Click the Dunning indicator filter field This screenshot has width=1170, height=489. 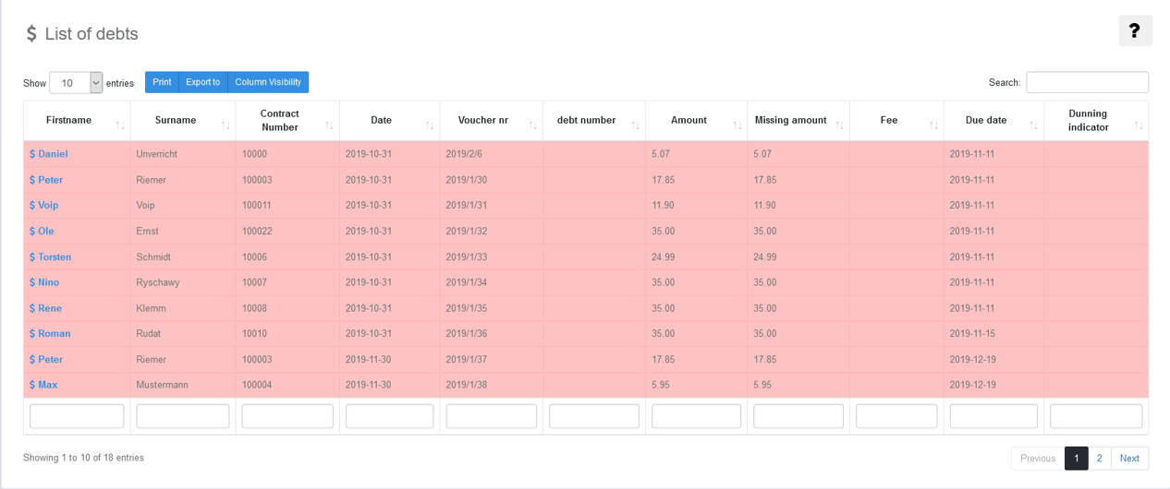tap(1096, 416)
